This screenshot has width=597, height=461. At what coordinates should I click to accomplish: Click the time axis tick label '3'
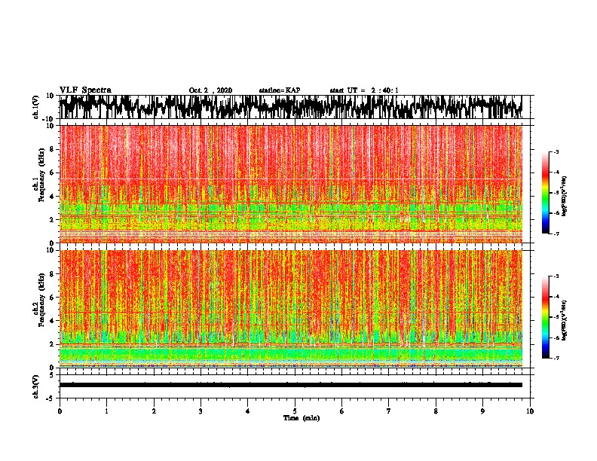pos(201,411)
